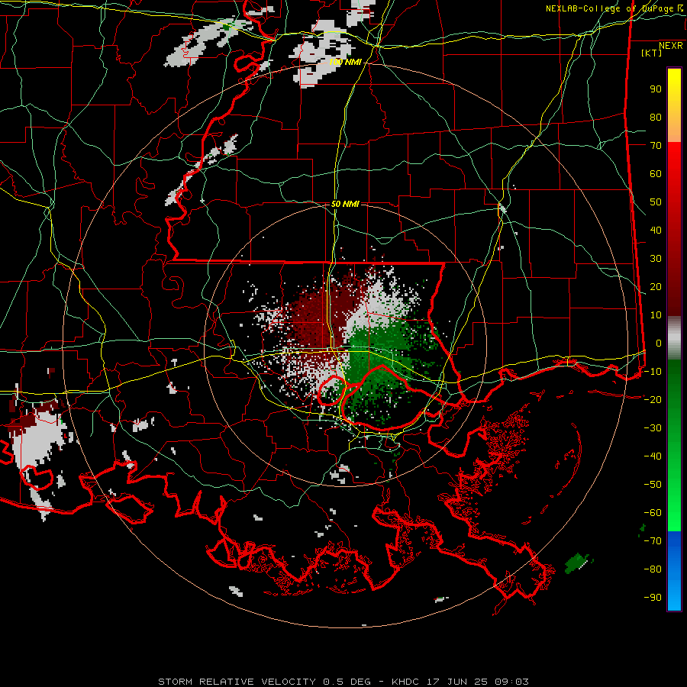Click the -40 value on color scale
The height and width of the screenshot is (687, 687).
pos(653,456)
